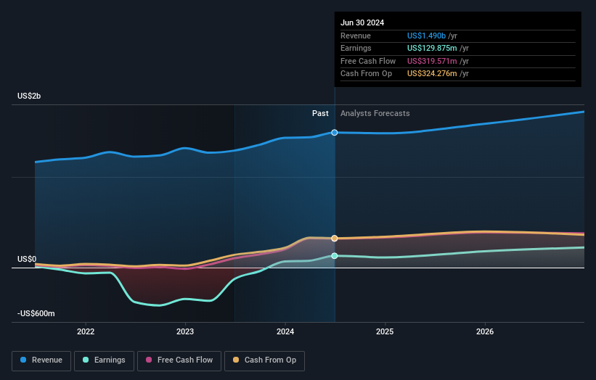Click the Revenue data point marker at Jun 2024
The image size is (596, 380).
pos(335,133)
